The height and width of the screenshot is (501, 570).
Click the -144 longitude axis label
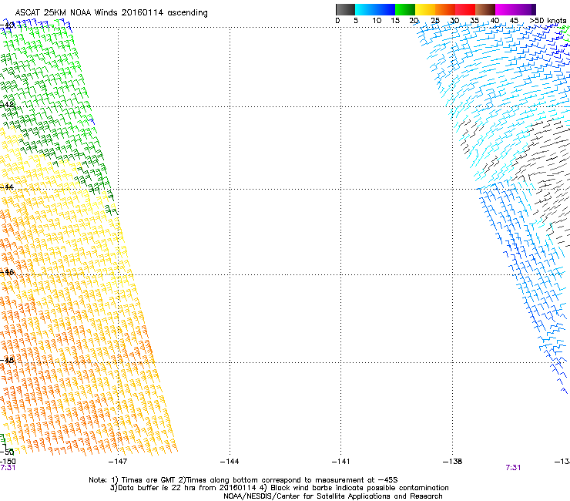pyautogui.click(x=230, y=462)
